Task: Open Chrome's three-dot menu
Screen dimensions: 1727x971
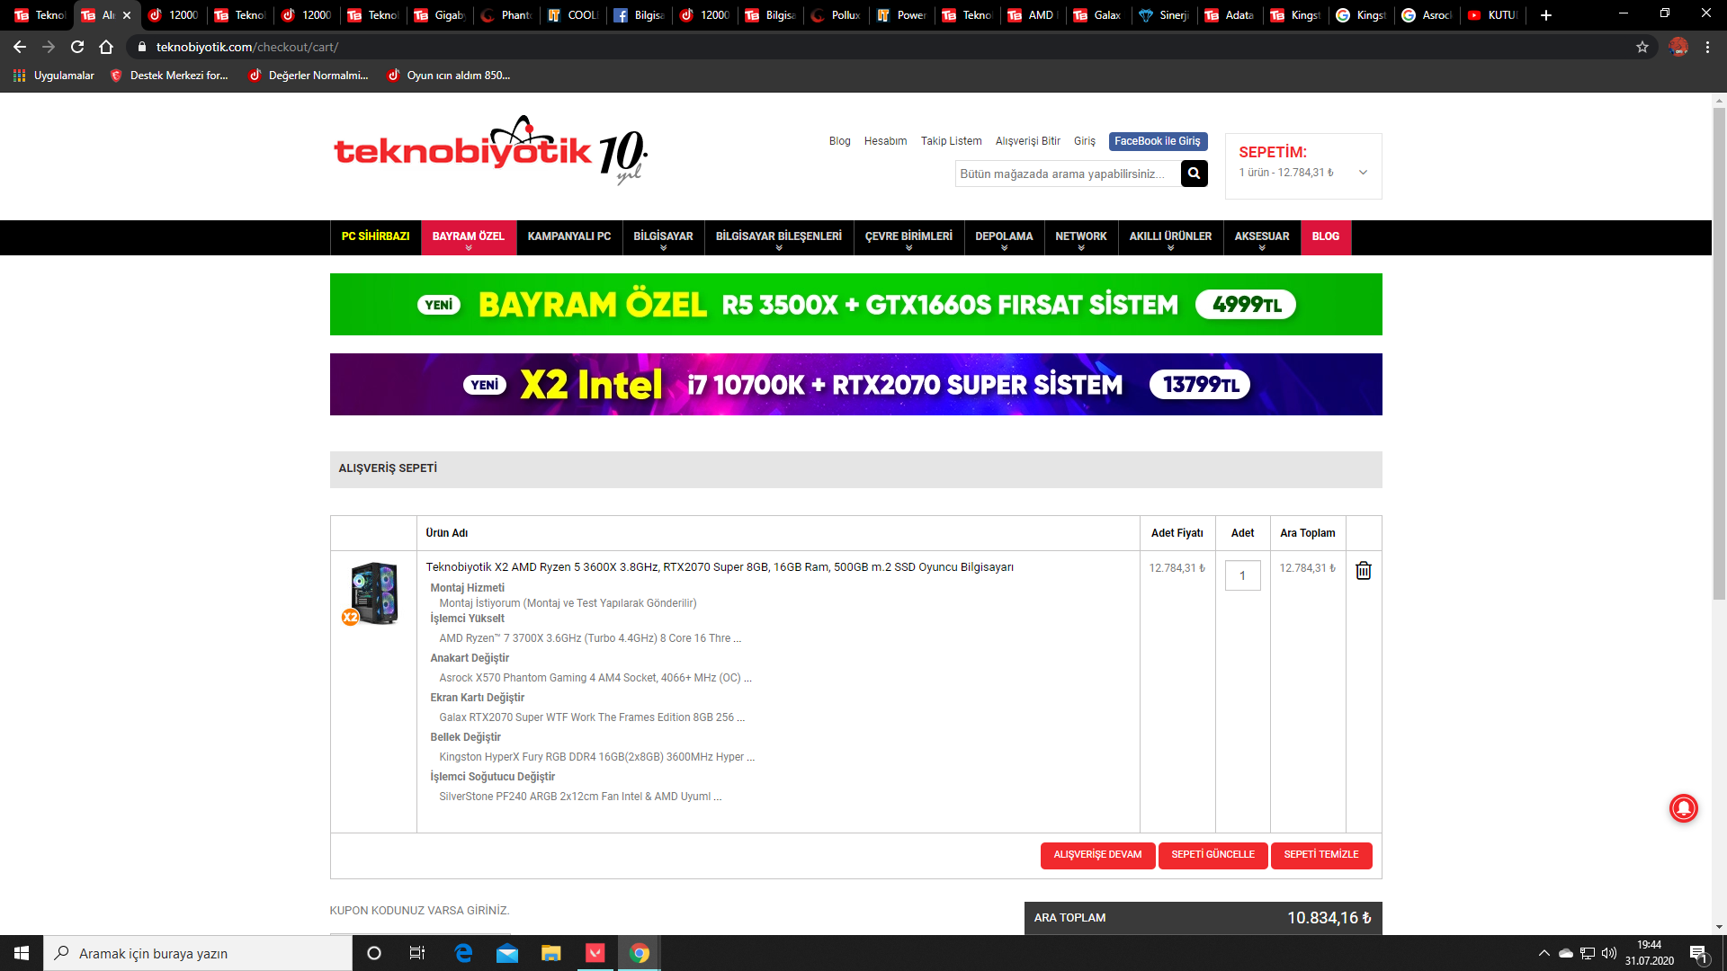Action: pos(1707,47)
